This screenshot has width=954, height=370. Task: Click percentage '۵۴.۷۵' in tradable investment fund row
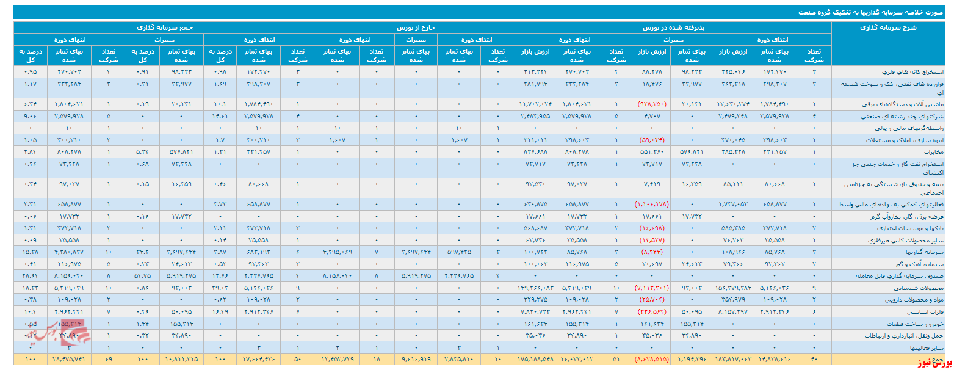[143, 276]
